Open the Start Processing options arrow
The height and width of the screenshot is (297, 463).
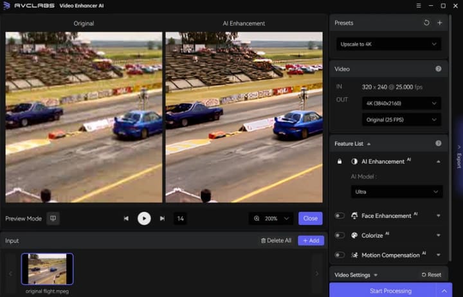click(x=444, y=291)
